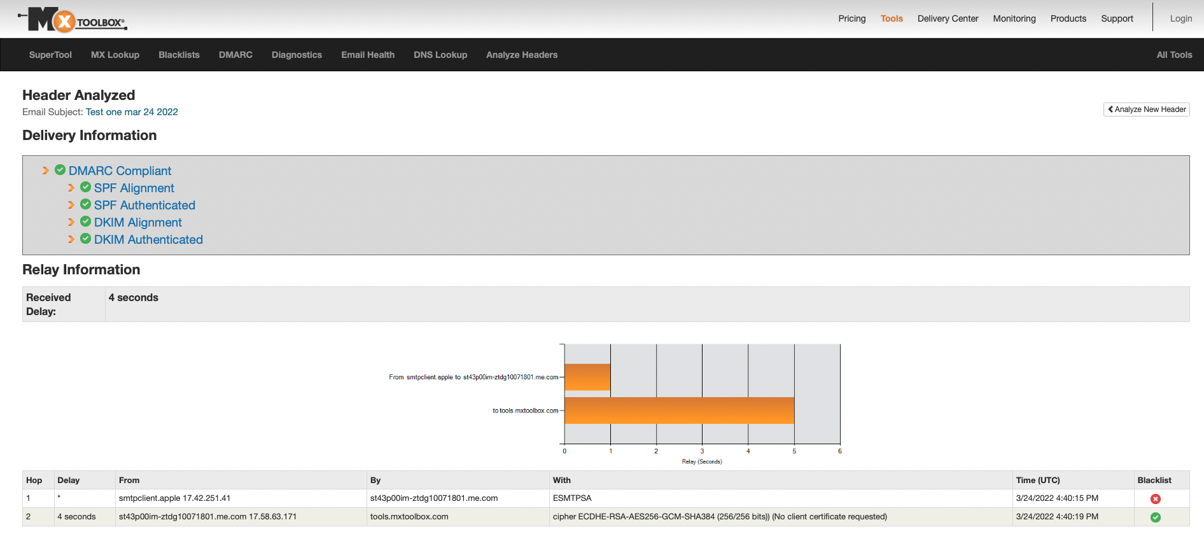Click the Analyze New Header button
This screenshot has height=534, width=1204.
pyautogui.click(x=1147, y=109)
